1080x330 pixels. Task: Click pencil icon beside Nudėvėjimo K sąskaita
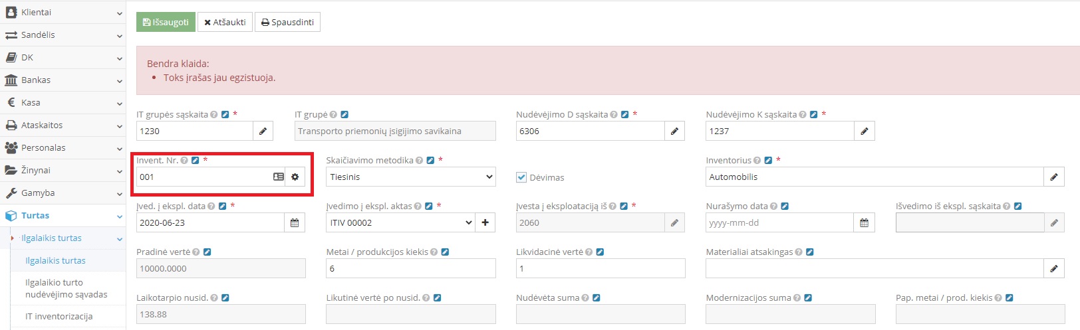point(865,131)
